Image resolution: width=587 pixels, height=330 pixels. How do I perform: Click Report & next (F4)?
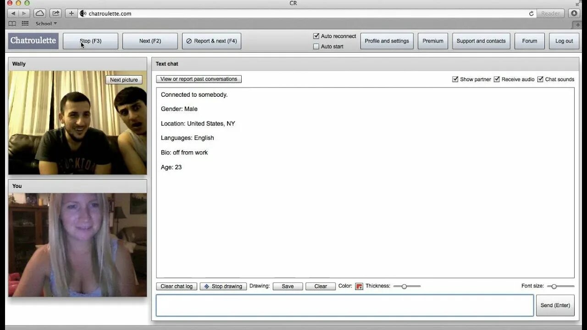click(211, 41)
